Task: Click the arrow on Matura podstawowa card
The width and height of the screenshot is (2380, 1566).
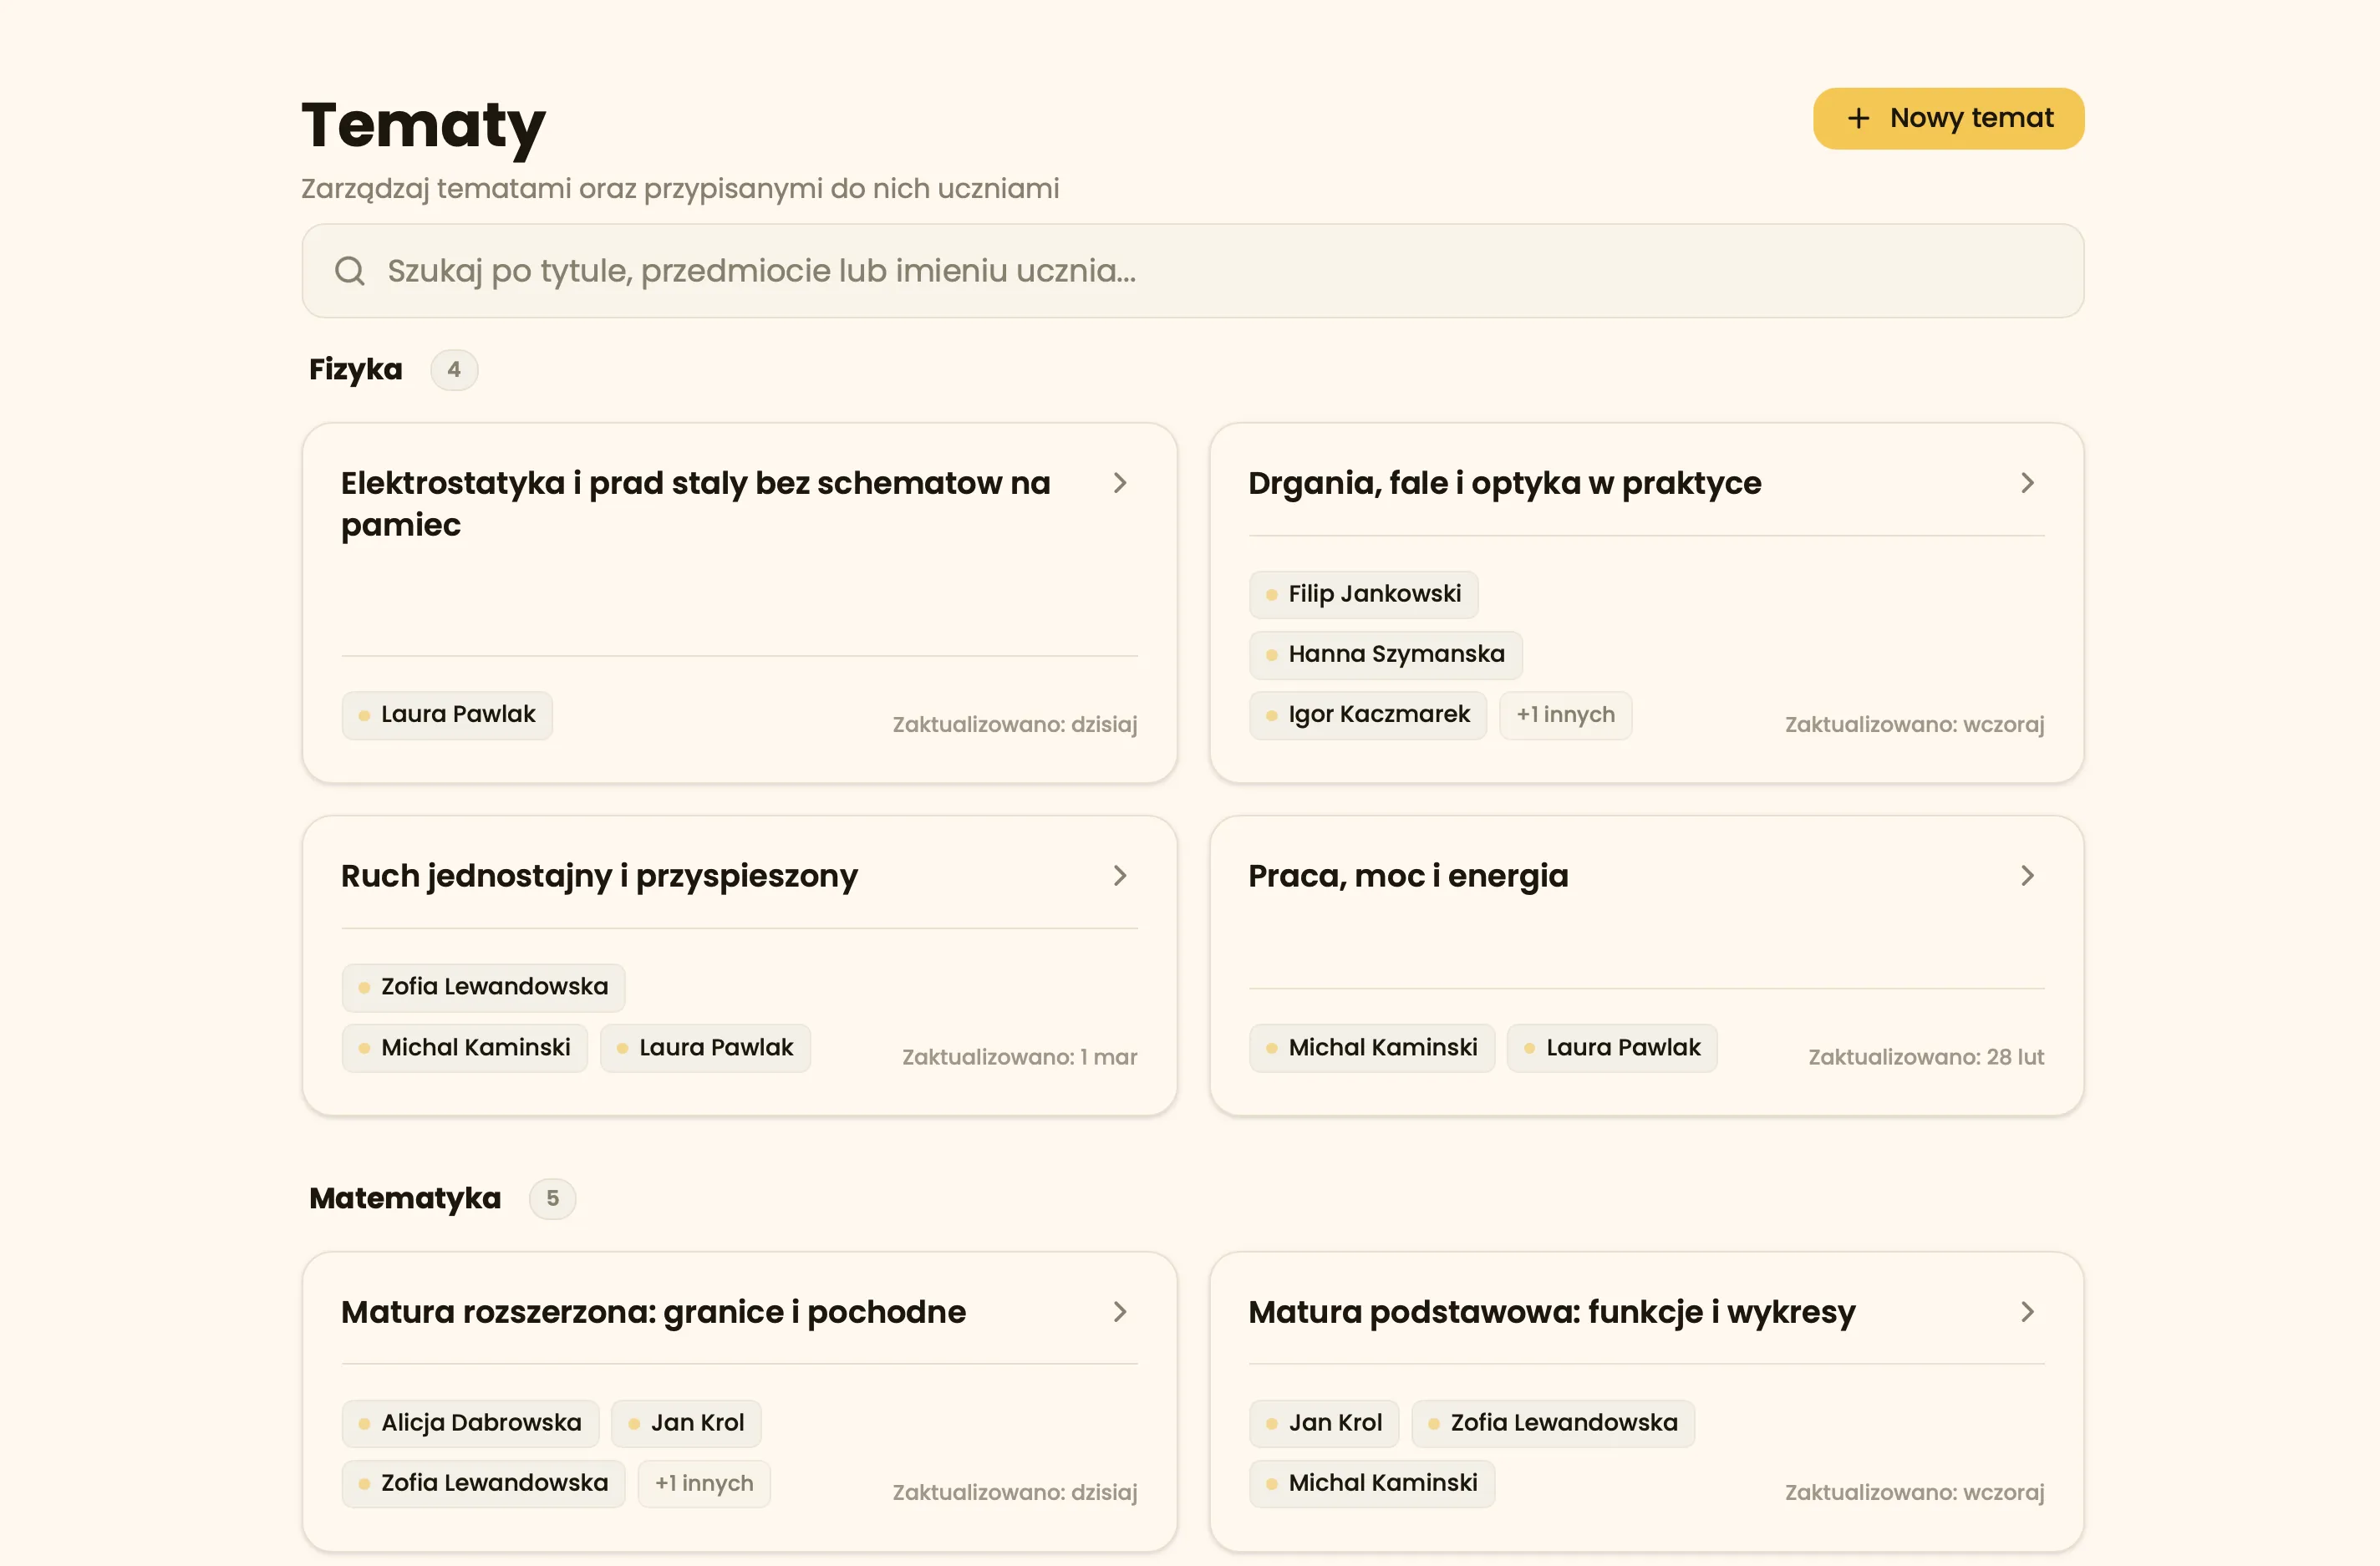Action: (x=2027, y=1312)
